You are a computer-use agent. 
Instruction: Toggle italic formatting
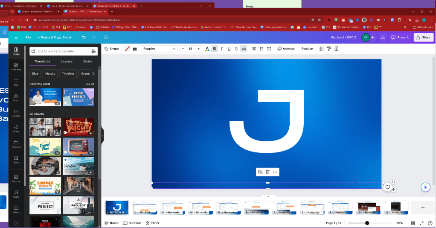tap(221, 49)
